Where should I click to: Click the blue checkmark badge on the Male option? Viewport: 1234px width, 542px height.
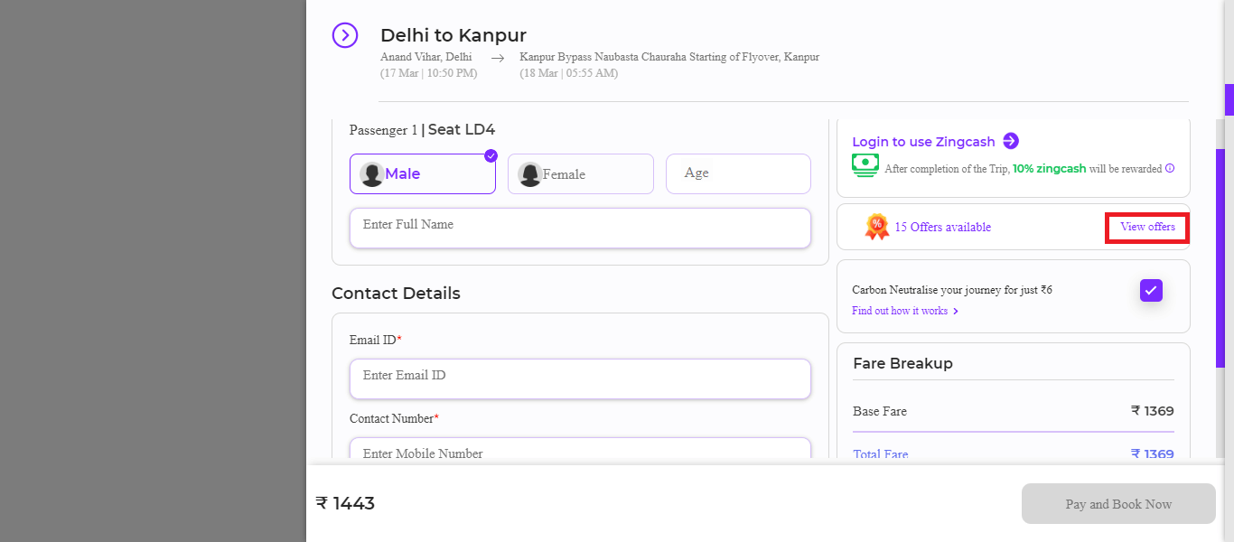[491, 154]
